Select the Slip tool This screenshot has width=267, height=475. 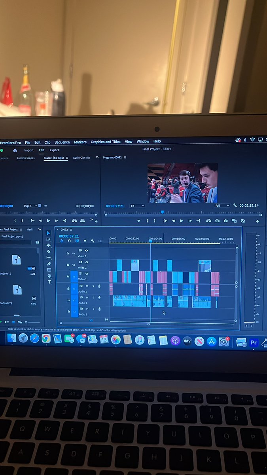click(x=49, y=258)
